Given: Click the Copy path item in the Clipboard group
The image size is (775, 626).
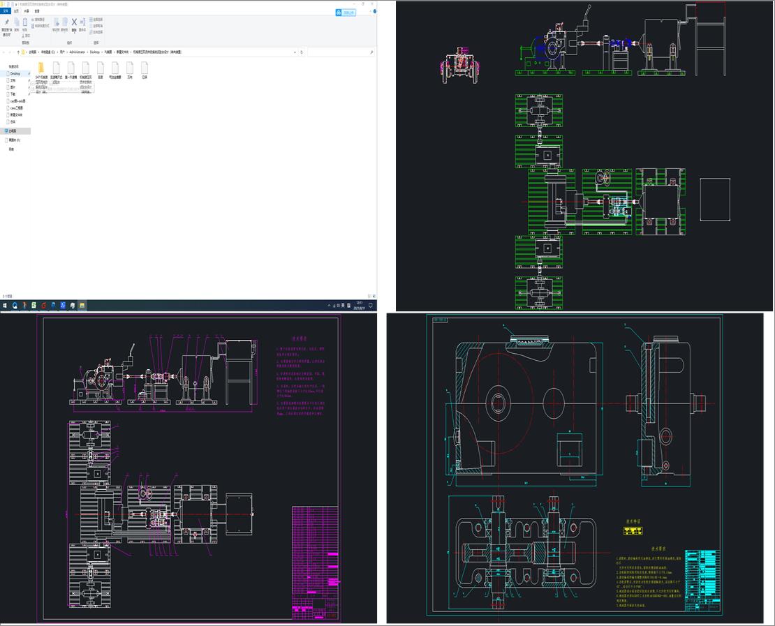Looking at the screenshot, I should (40, 20).
